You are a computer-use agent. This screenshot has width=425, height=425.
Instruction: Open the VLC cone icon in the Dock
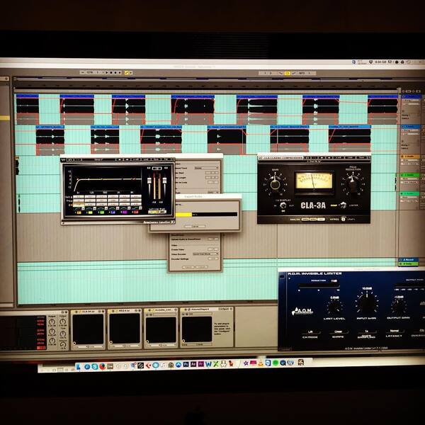tap(261, 363)
